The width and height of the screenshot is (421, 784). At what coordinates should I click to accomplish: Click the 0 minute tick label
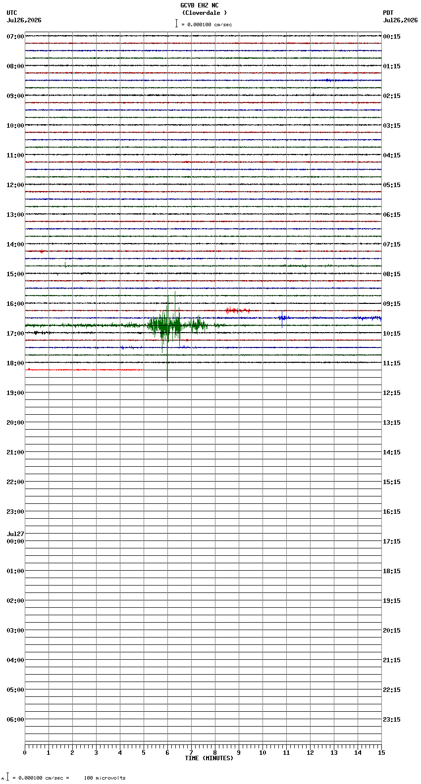(x=25, y=753)
